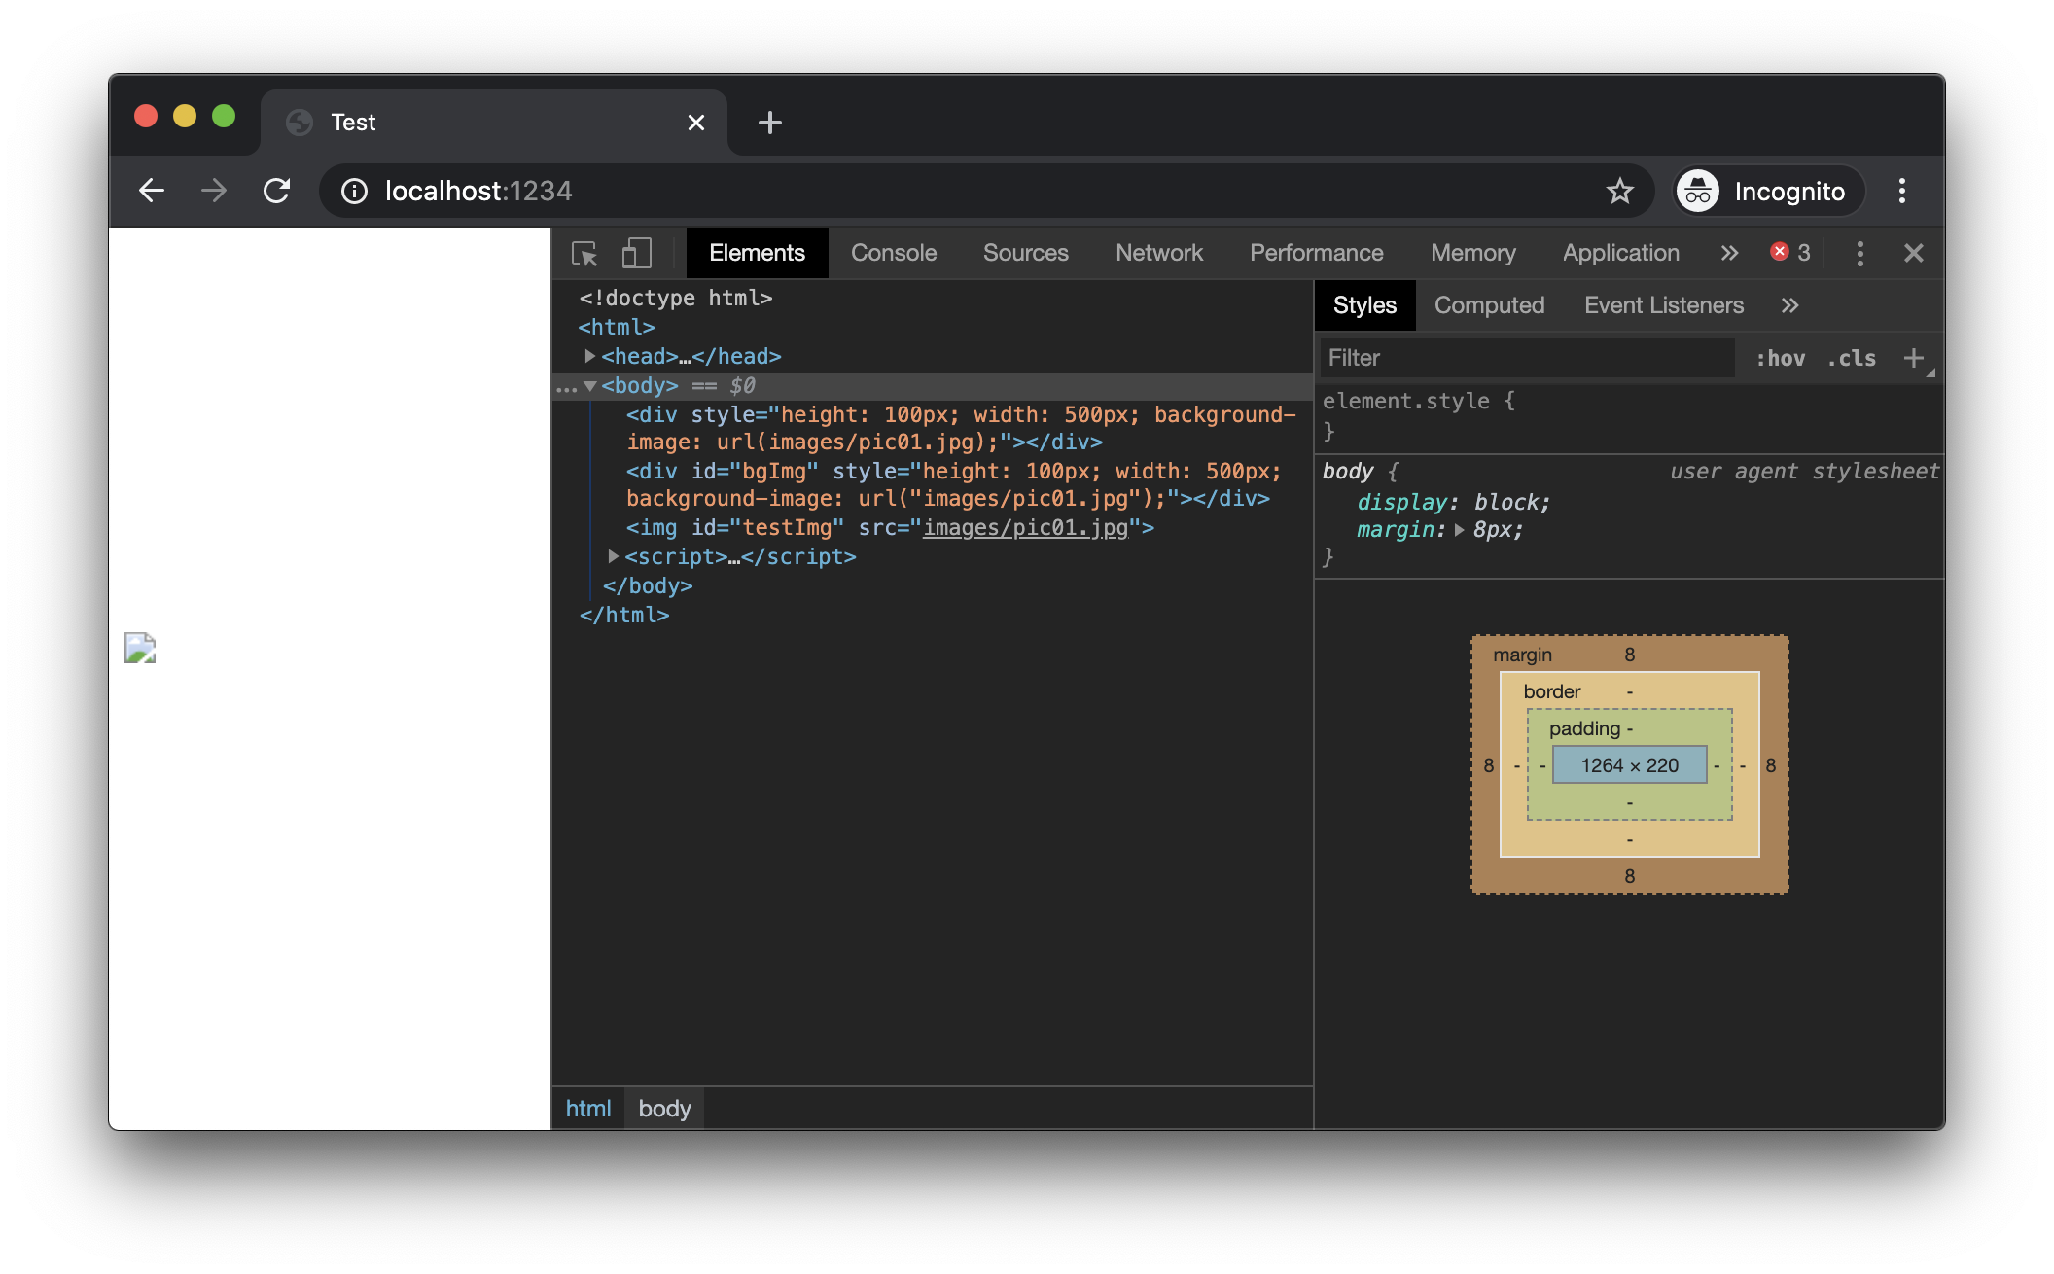
Task: Click the display: block property
Action: click(x=1453, y=503)
